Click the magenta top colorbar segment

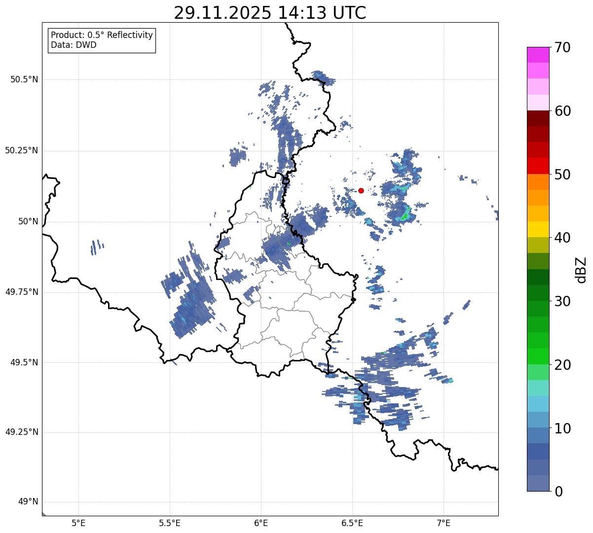click(x=538, y=55)
